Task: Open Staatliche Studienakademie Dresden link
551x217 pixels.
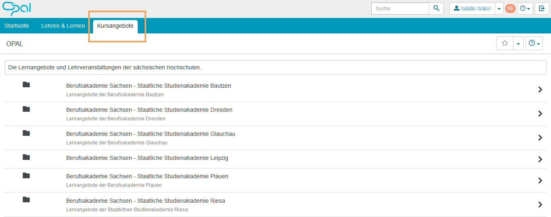Action: pos(149,110)
